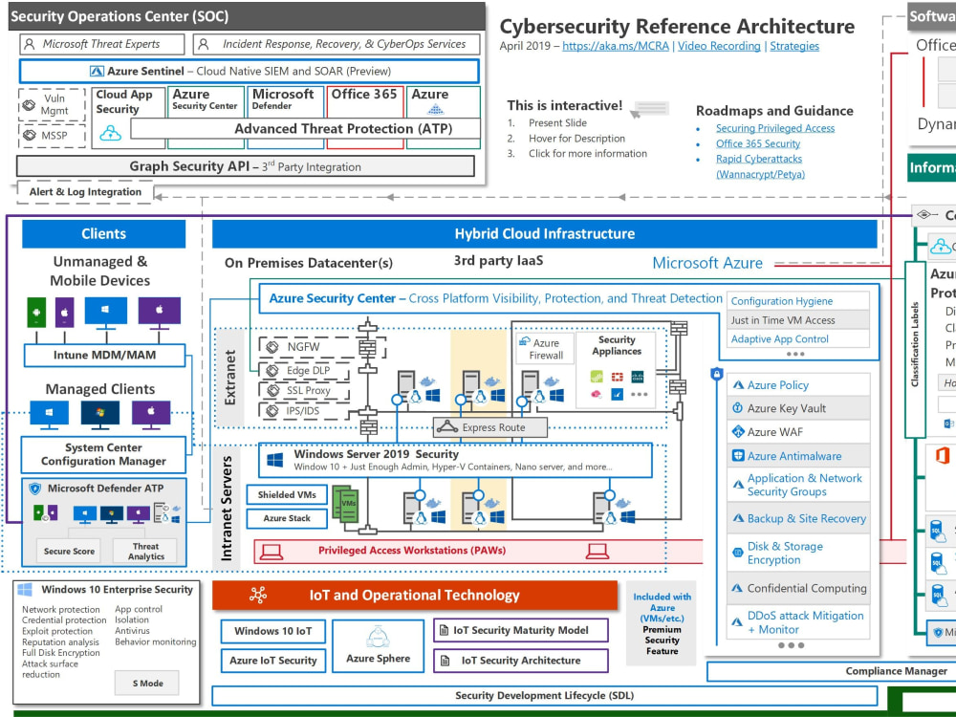Screen dimensions: 956x717
Task: Click the Microsoft Threat Experts person icon
Action: 29,44
